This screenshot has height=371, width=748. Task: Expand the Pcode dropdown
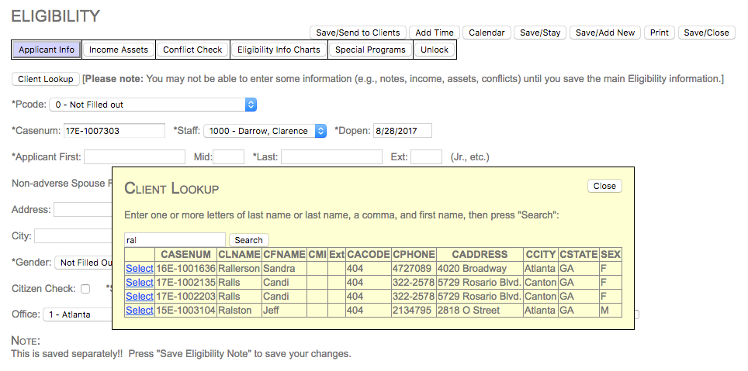[x=152, y=105]
